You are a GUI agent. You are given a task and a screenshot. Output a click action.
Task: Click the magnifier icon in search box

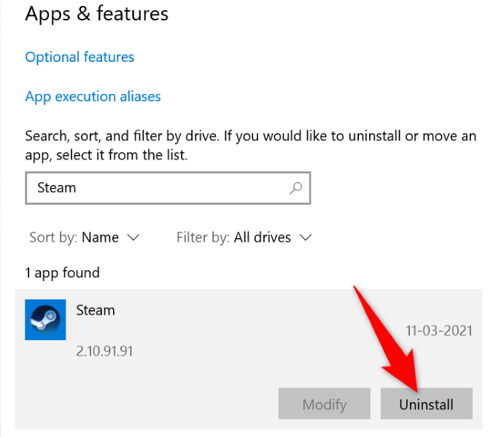click(295, 188)
